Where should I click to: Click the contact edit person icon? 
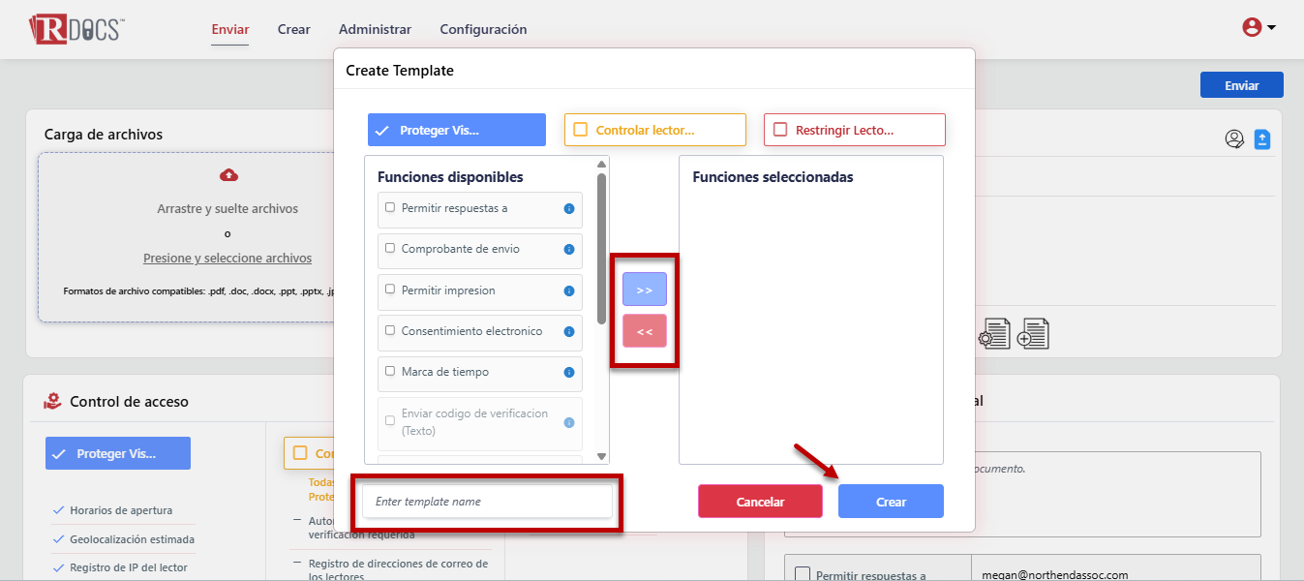coord(1234,139)
